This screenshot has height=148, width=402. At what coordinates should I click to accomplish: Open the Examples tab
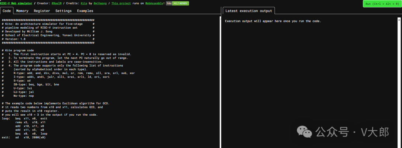(85, 11)
